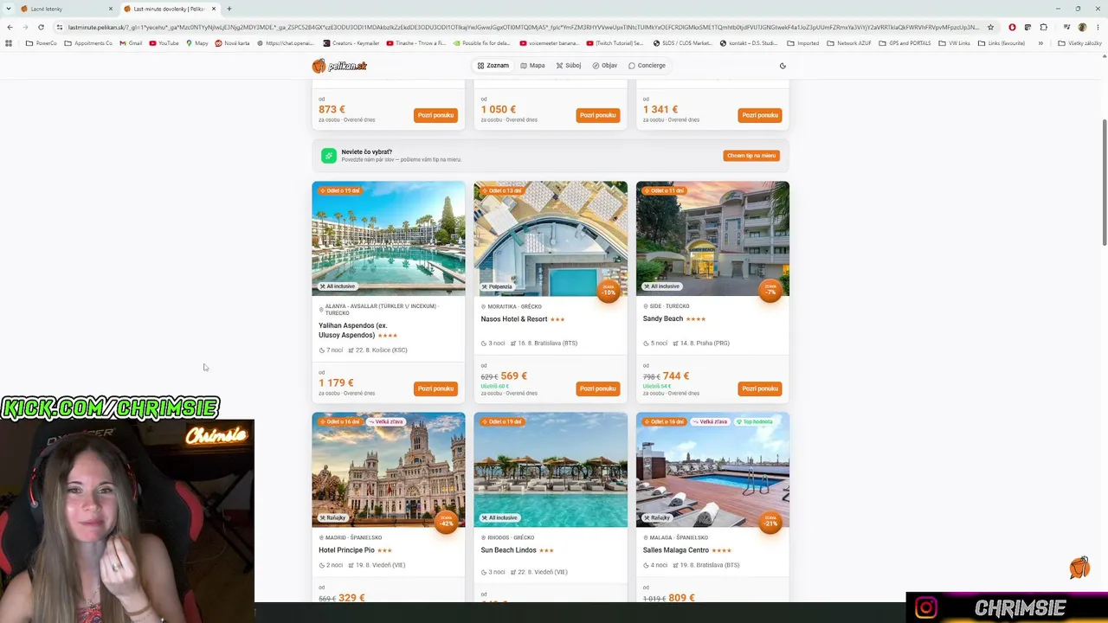Click 'Veľká zľava' tag on Hotel Principe Pio

pos(385,421)
